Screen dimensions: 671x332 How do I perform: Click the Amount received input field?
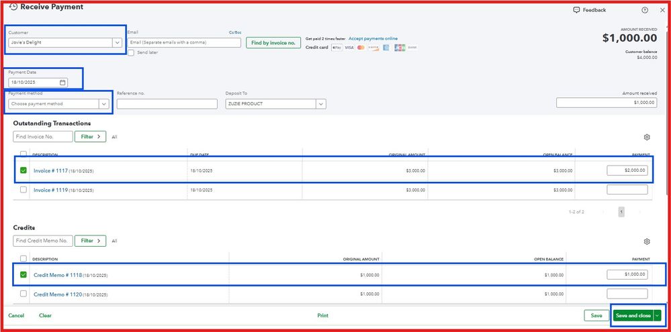pos(607,103)
